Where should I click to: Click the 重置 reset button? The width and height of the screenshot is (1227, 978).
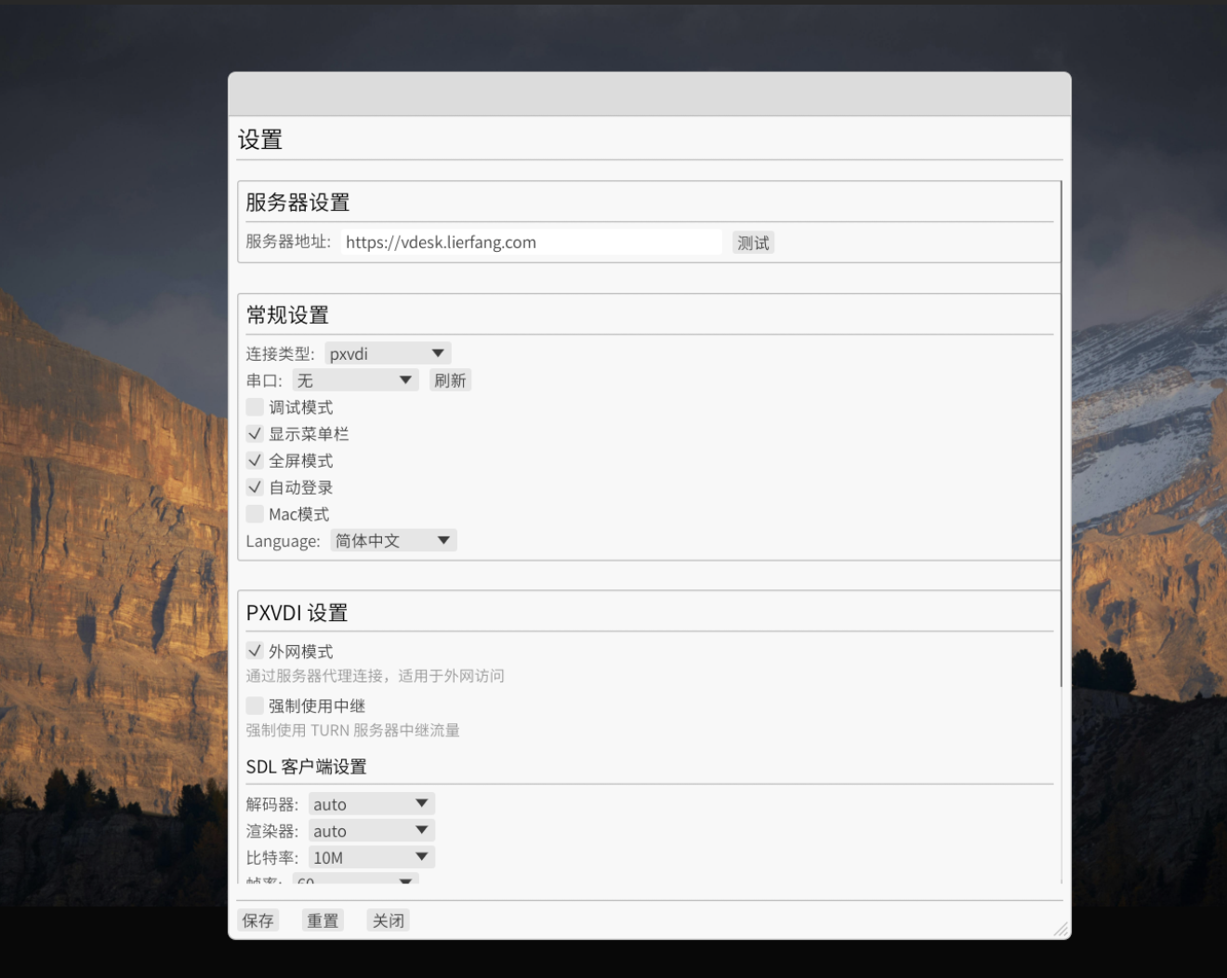pyautogui.click(x=323, y=920)
